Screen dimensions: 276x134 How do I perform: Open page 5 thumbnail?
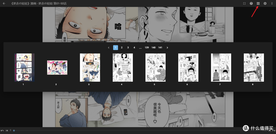[x=155, y=68]
